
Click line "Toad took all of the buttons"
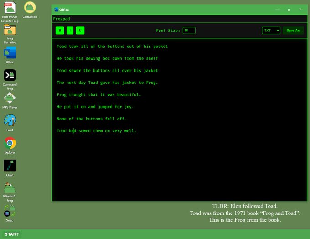pyautogui.click(x=112, y=47)
